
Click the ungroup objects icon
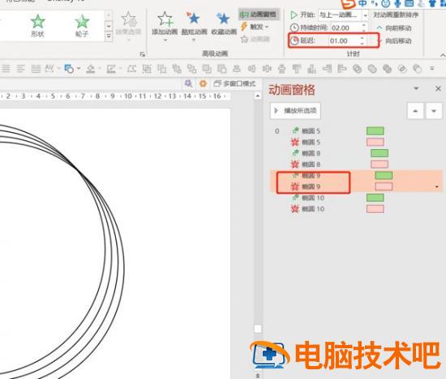coord(162,69)
